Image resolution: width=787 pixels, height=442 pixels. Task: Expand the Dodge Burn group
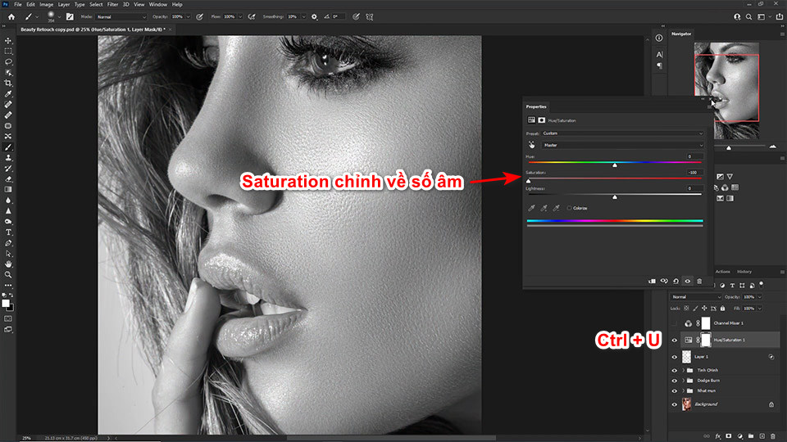click(x=683, y=381)
